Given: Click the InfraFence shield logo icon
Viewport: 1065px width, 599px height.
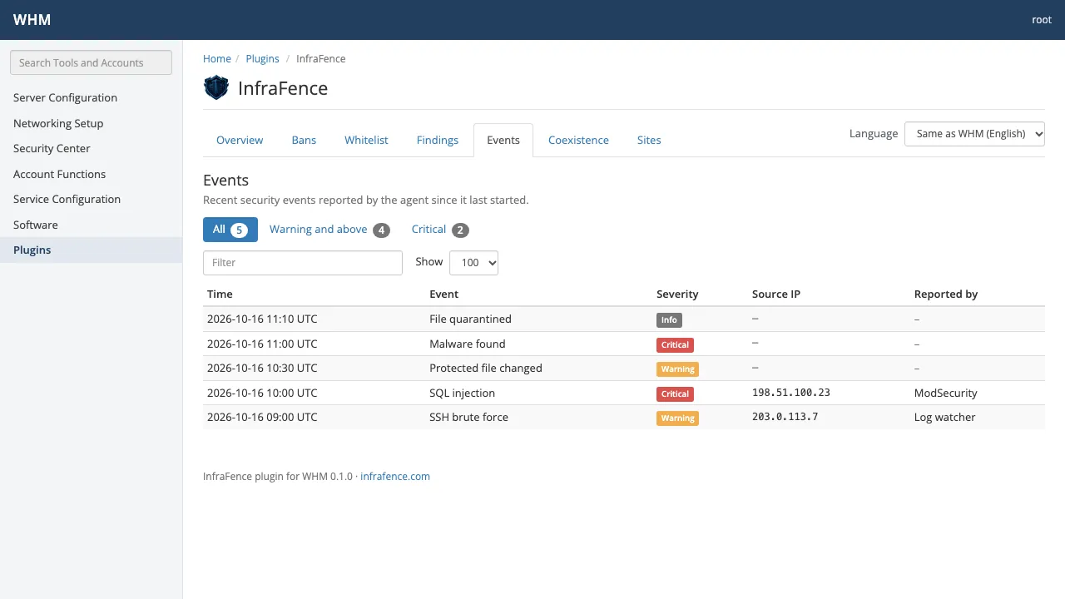Looking at the screenshot, I should (x=216, y=87).
